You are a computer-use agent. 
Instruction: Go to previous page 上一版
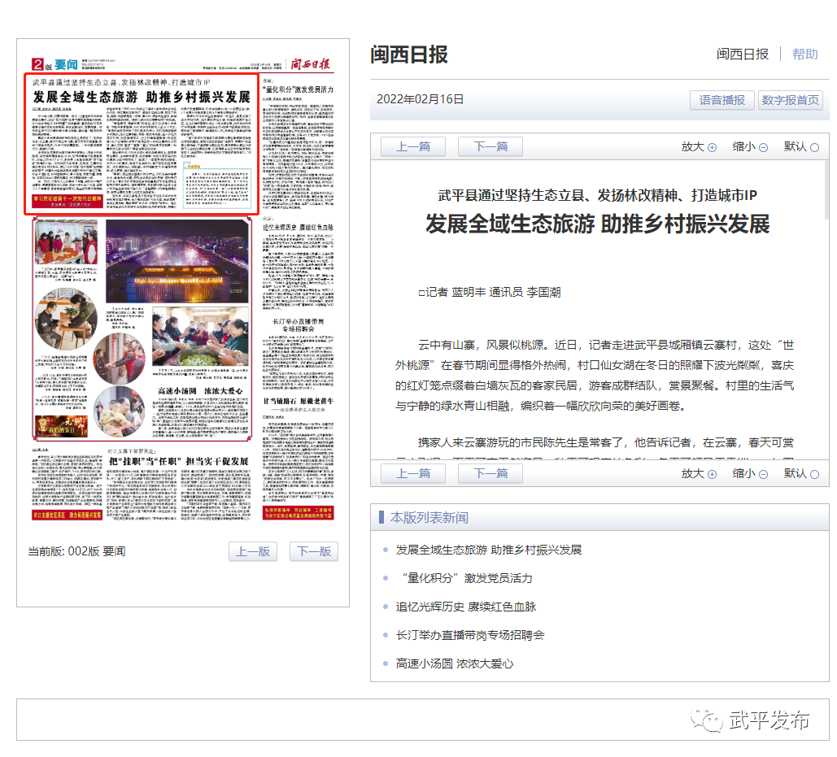253,551
